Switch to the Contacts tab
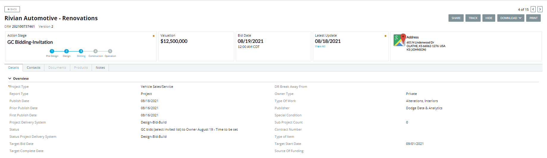The image size is (547, 158). (x=34, y=68)
